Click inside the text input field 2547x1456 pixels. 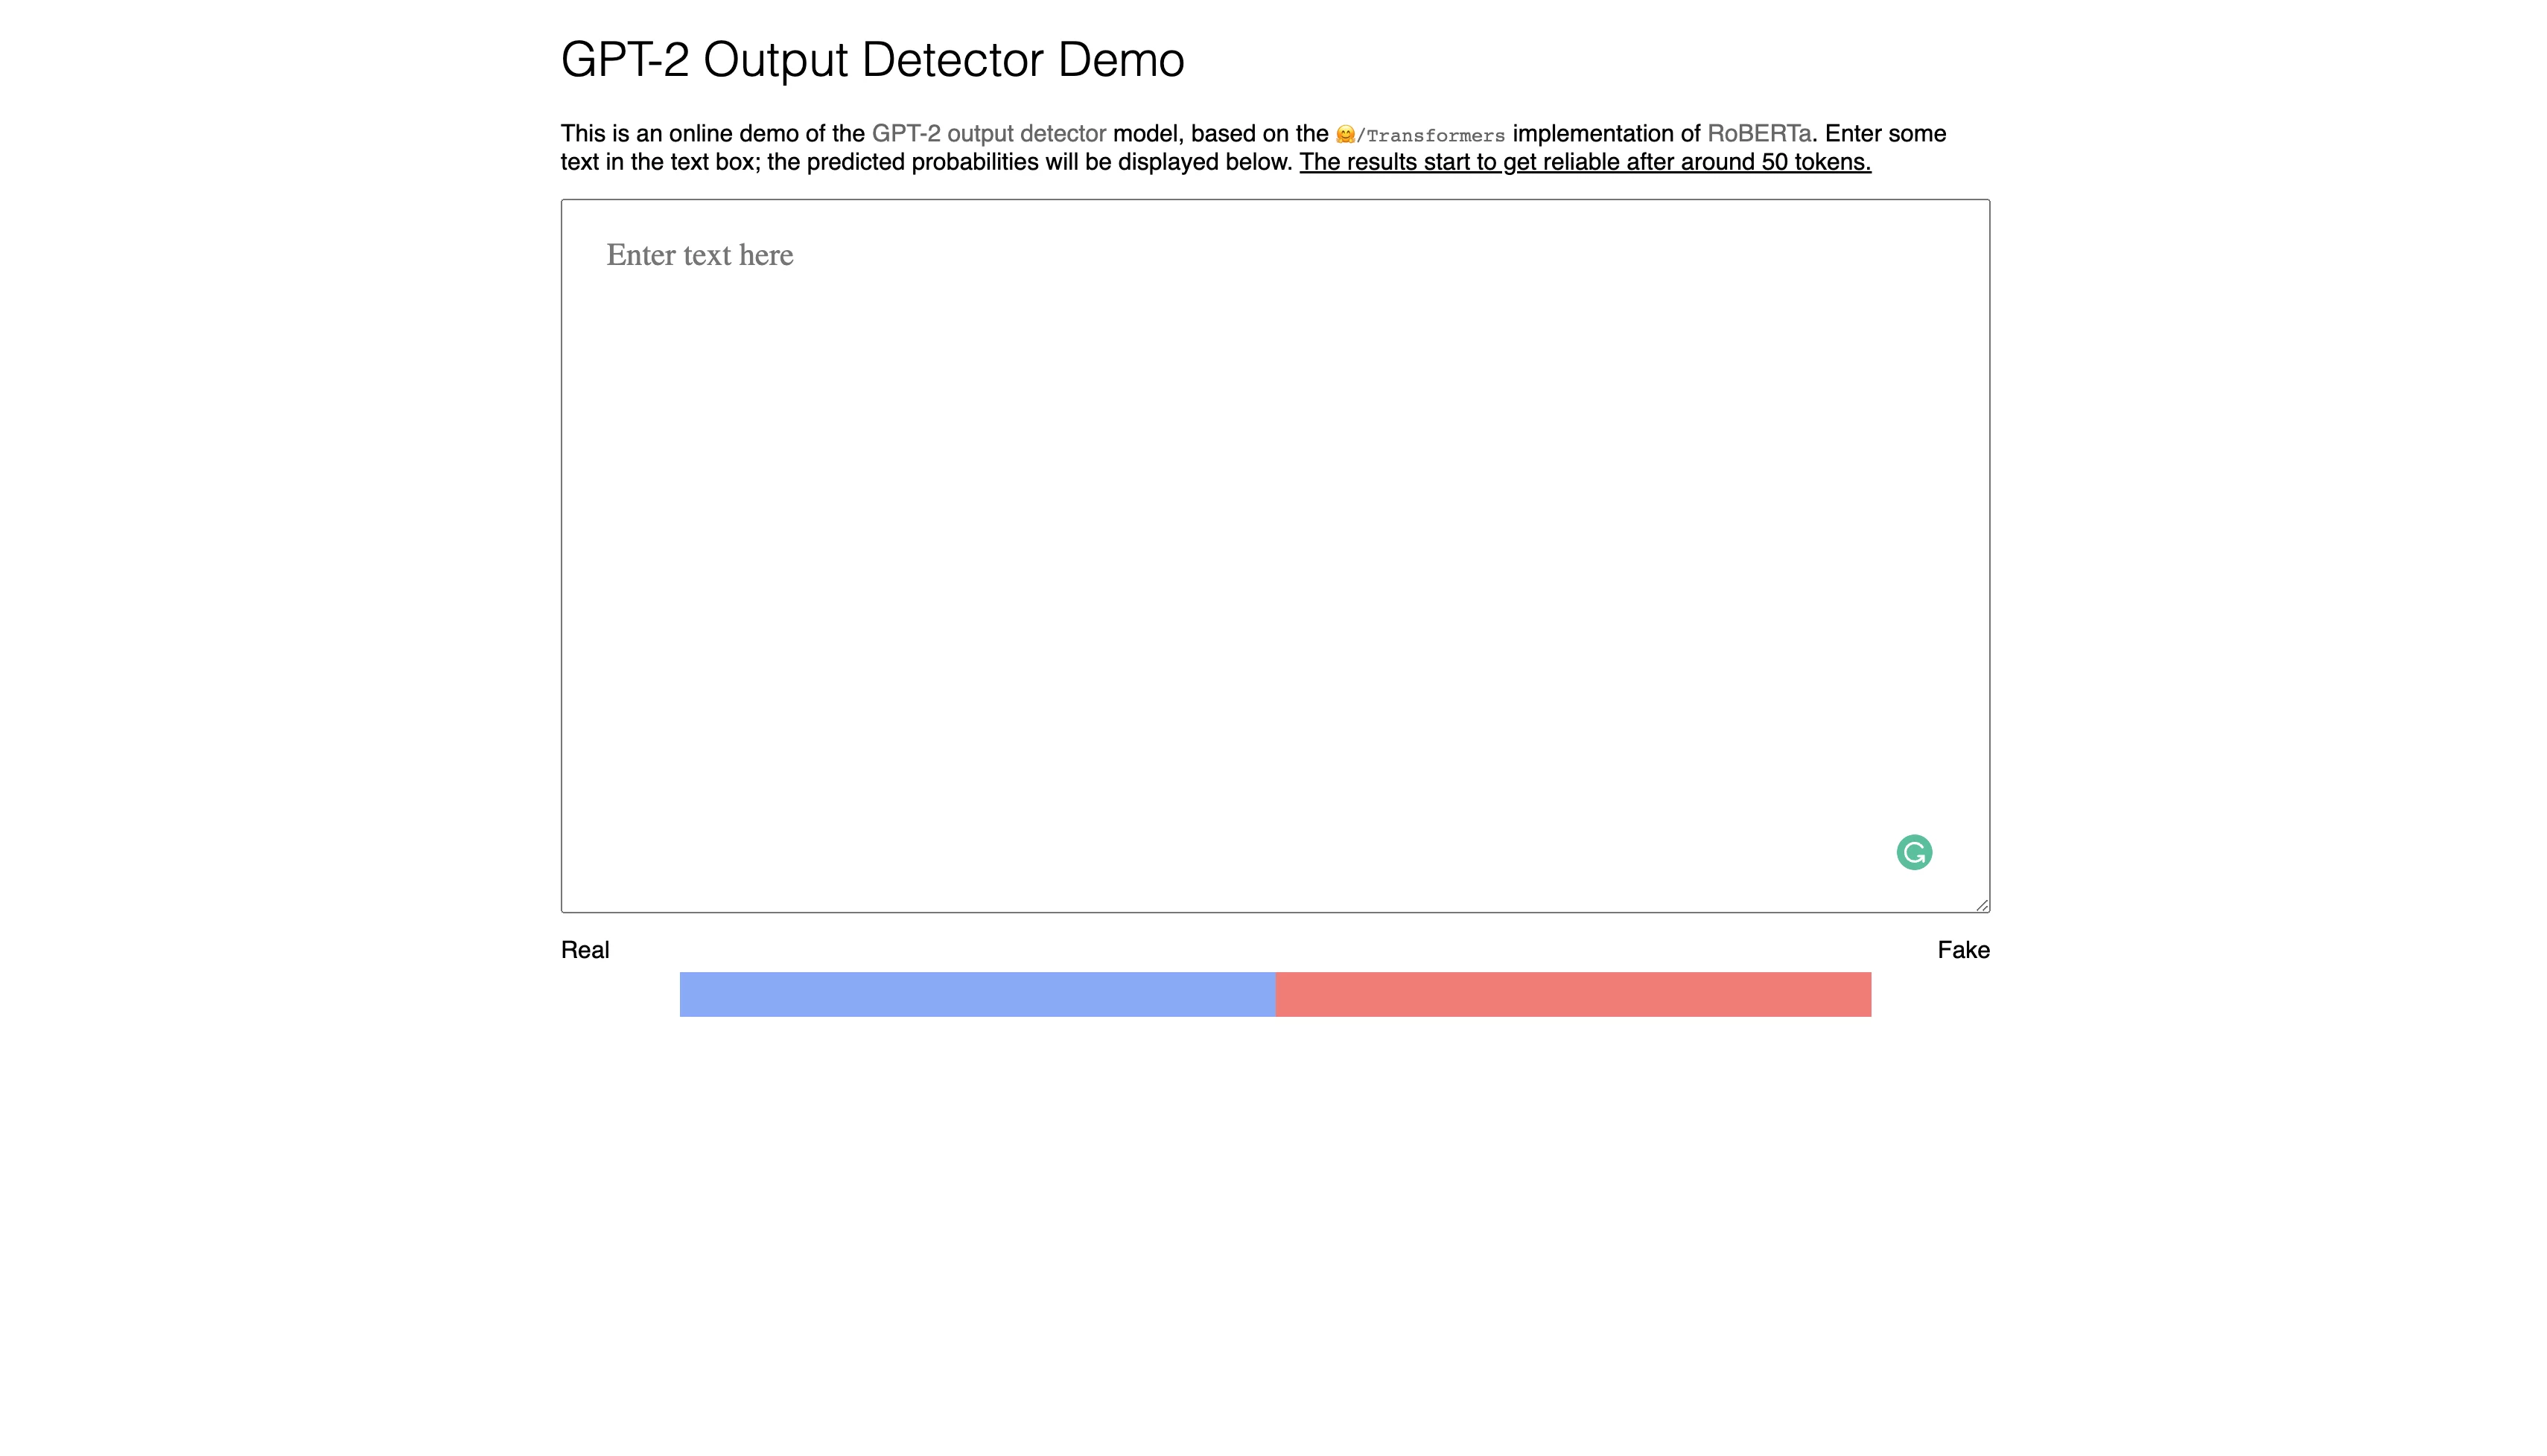tap(1273, 554)
